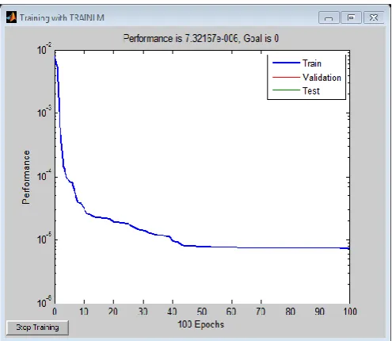Click the x-axis tick label 30
Screen dimensions: 392x341
tap(143, 312)
